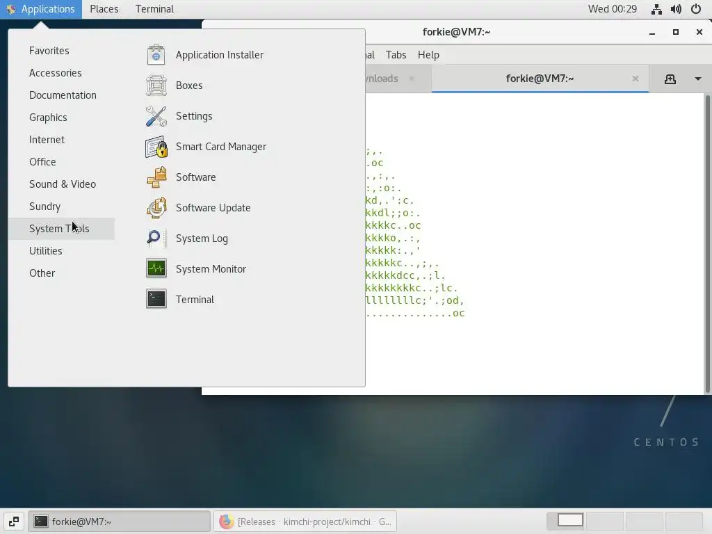The width and height of the screenshot is (712, 534).
Task: Launch Boxes from its icon
Action: pos(156,86)
